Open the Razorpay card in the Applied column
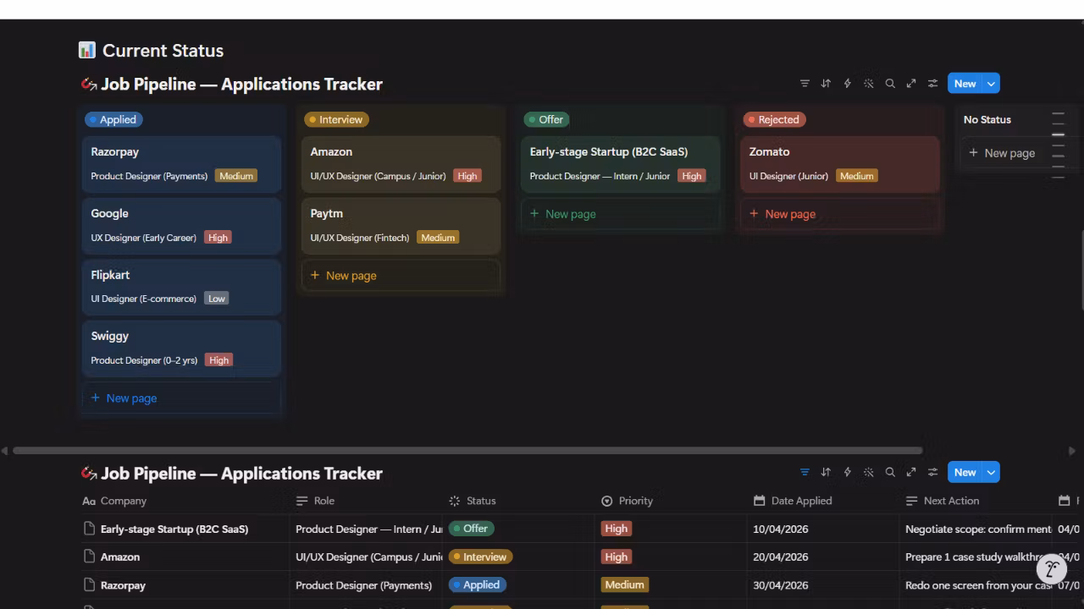This screenshot has width=1084, height=609. [x=181, y=163]
